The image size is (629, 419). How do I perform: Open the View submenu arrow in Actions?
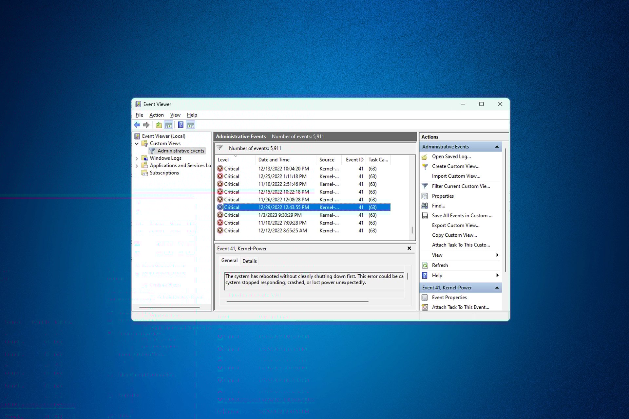(497, 255)
